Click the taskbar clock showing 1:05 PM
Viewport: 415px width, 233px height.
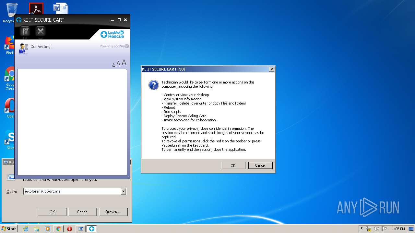click(398, 229)
